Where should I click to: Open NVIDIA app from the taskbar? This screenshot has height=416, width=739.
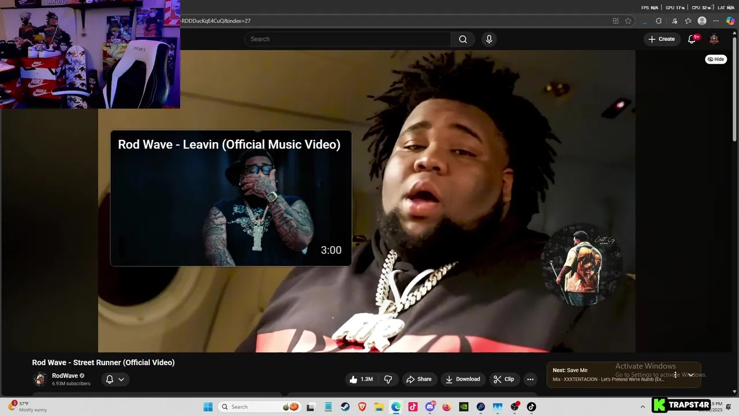click(464, 407)
